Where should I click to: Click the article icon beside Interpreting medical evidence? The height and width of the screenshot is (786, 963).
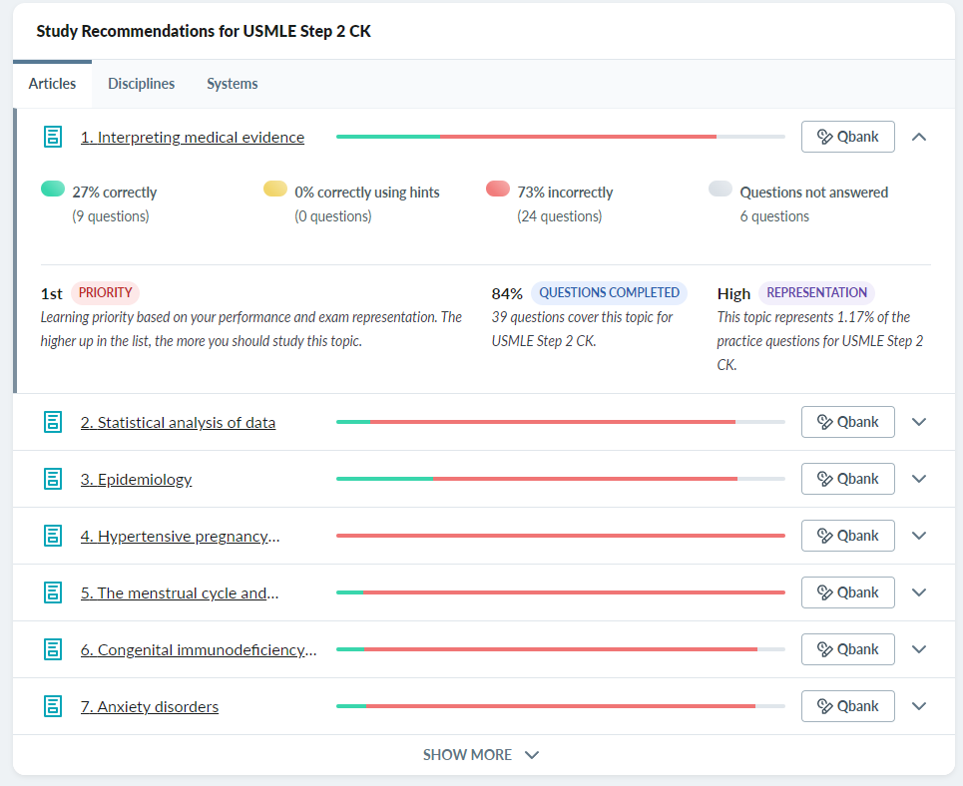(x=54, y=138)
